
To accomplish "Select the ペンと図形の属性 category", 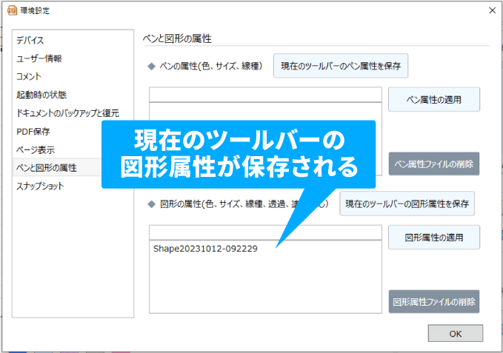I will pyautogui.click(x=46, y=168).
